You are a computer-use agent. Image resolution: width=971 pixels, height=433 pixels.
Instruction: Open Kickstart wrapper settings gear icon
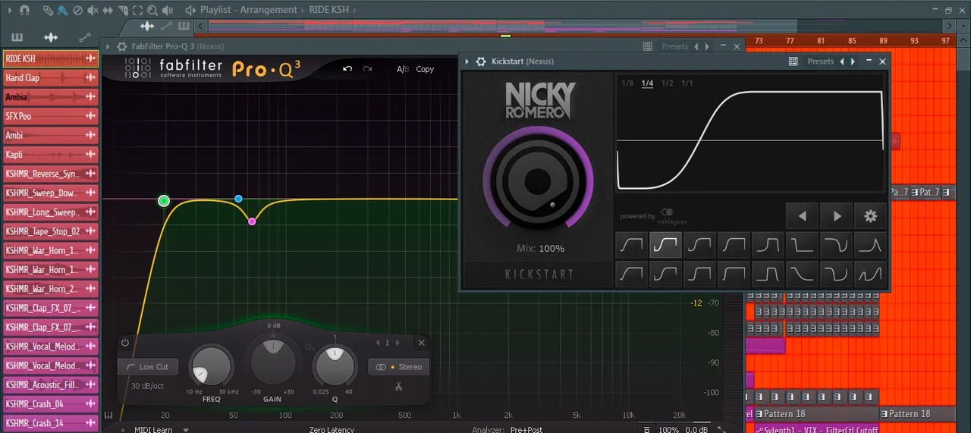pyautogui.click(x=480, y=61)
